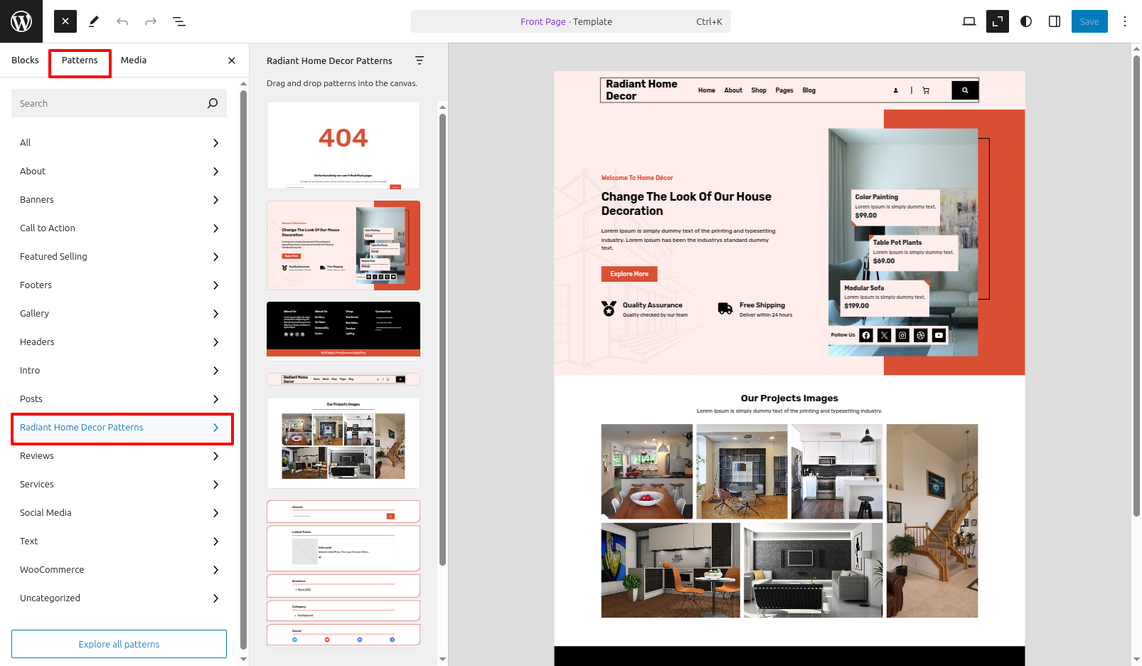
Task: Switch to the Patterns tab
Action: 80,60
